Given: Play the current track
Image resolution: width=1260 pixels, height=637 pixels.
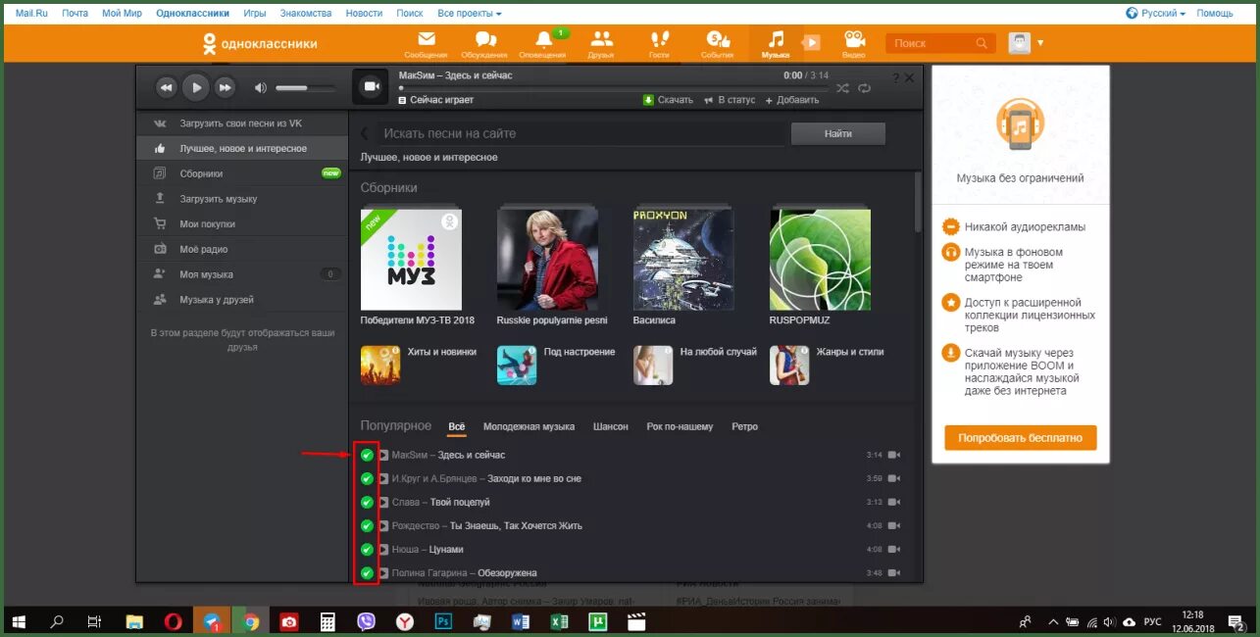Looking at the screenshot, I should click(x=196, y=88).
